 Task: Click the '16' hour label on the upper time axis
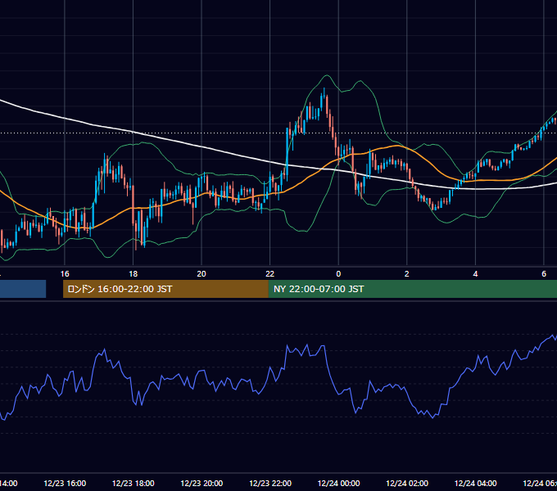coord(65,274)
